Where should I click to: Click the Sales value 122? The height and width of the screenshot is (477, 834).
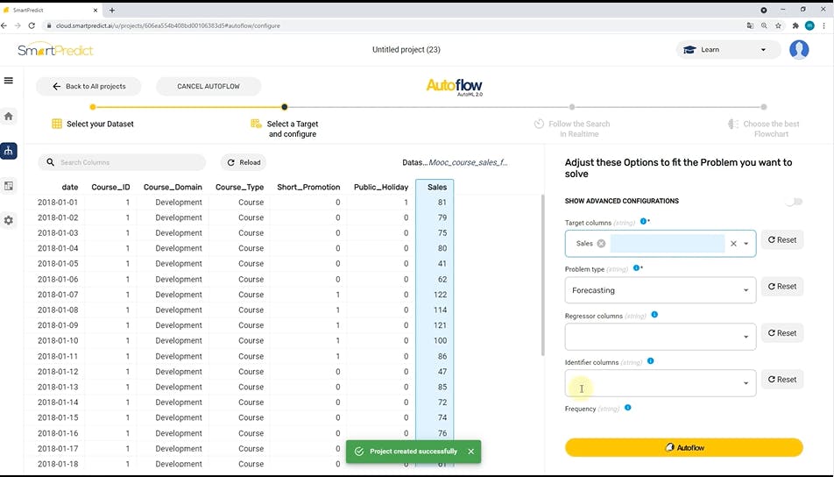tap(440, 295)
